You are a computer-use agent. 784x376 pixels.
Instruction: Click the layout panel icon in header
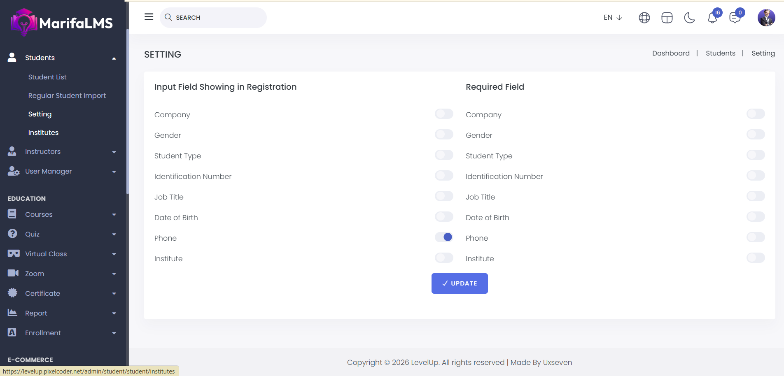[667, 18]
